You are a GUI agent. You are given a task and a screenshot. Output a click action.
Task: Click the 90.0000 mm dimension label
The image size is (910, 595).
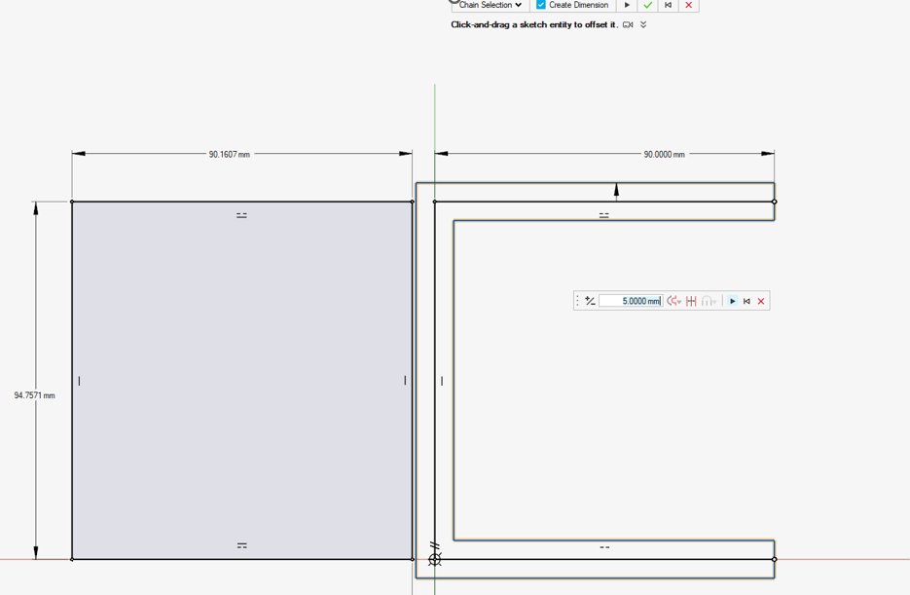664,154
